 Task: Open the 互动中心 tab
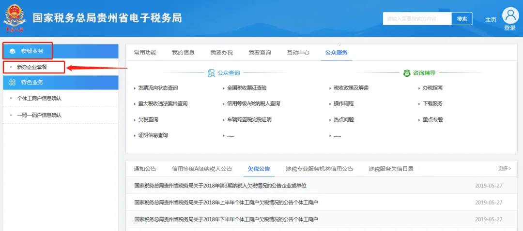tap(298, 53)
